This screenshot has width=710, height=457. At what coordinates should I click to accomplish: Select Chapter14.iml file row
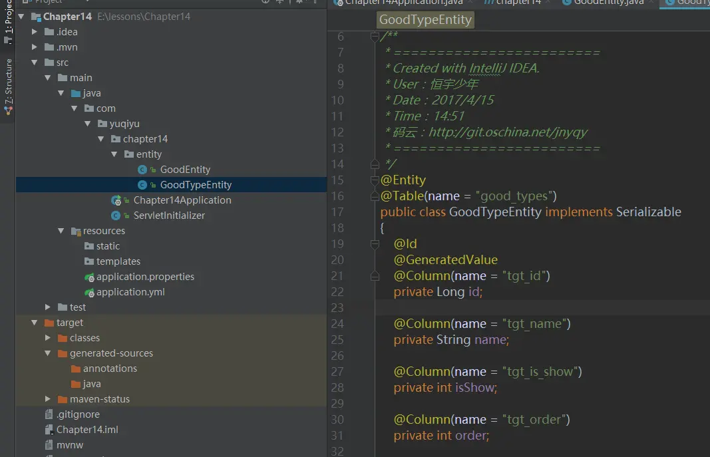[x=171, y=430]
